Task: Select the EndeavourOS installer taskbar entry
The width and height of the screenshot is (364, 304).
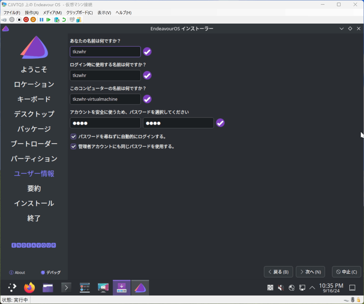Action: click(x=140, y=288)
